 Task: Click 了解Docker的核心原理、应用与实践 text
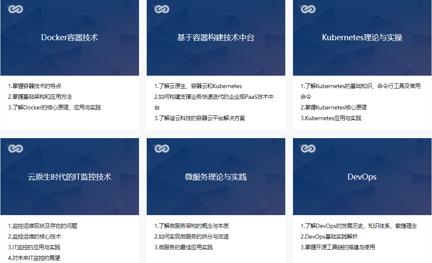coord(55,107)
